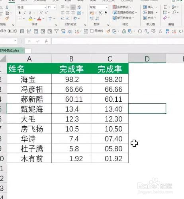
Task: Align text left in the cell
Action: [x=63, y=13]
